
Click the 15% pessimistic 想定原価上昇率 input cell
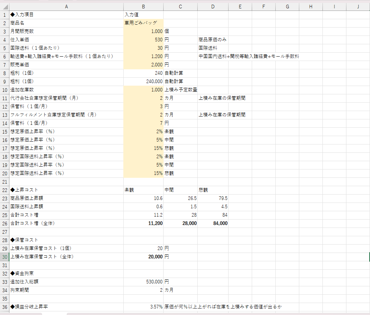[x=143, y=148]
